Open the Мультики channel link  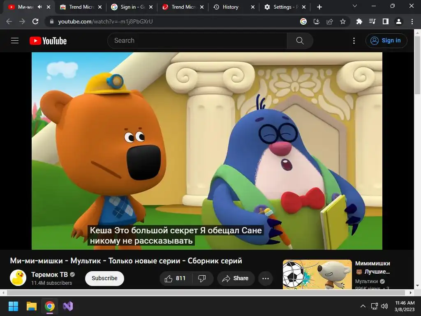coord(366,281)
